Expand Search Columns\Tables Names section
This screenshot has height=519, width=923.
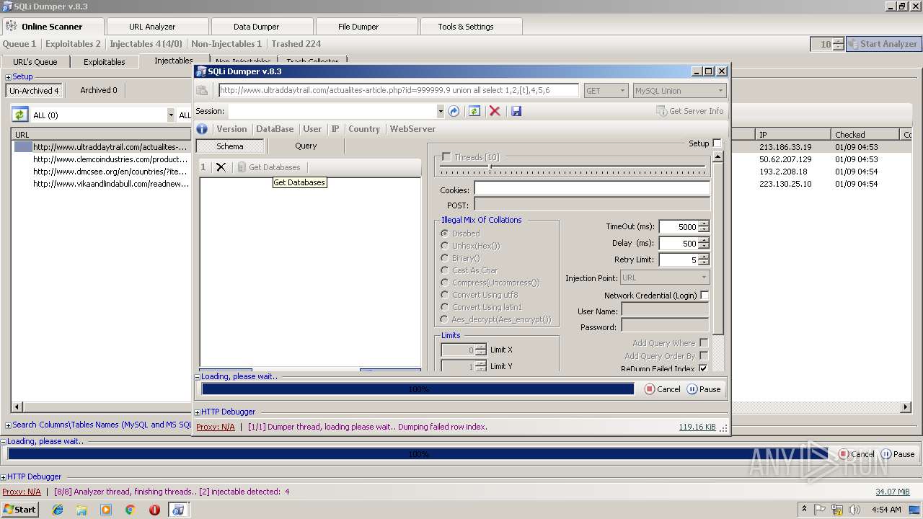pyautogui.click(x=9, y=425)
